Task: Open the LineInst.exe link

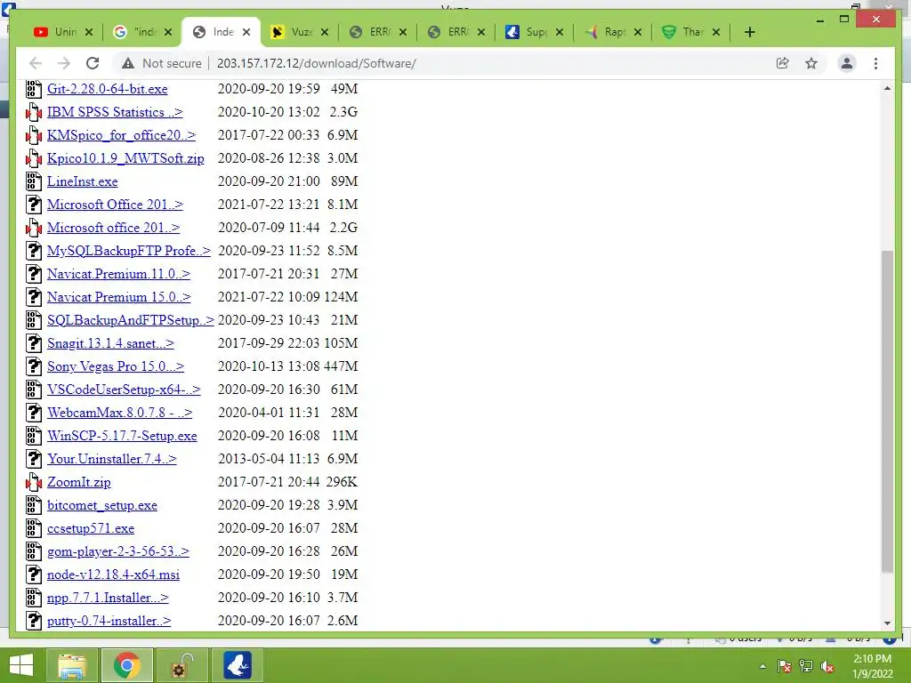Action: 83,181
